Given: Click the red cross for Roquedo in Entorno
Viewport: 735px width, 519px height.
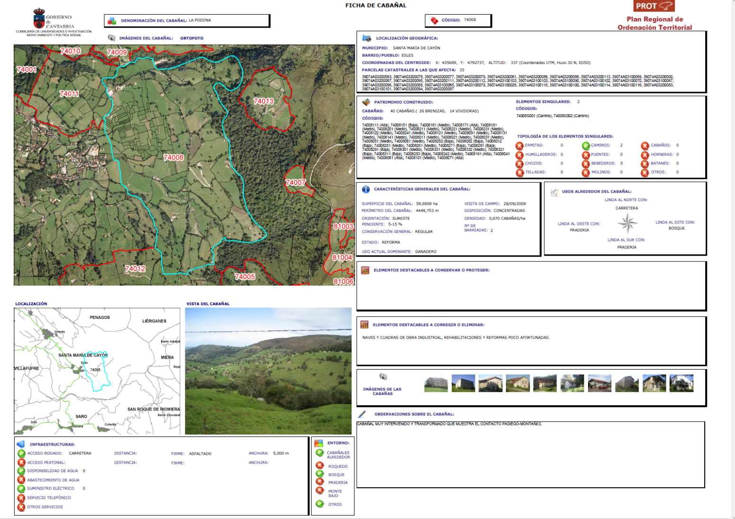Looking at the screenshot, I should coord(320,465).
